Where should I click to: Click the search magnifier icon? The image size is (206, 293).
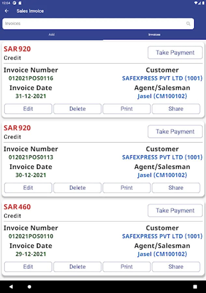pyautogui.click(x=188, y=23)
